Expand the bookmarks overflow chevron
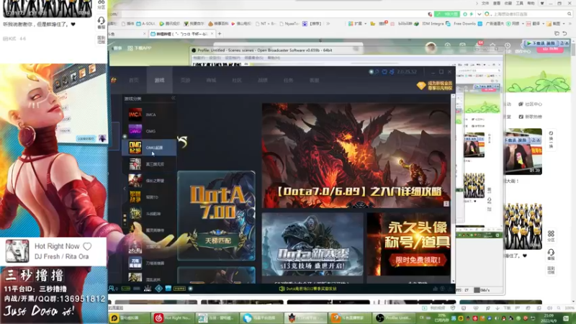The height and width of the screenshot is (324, 576). point(328,24)
